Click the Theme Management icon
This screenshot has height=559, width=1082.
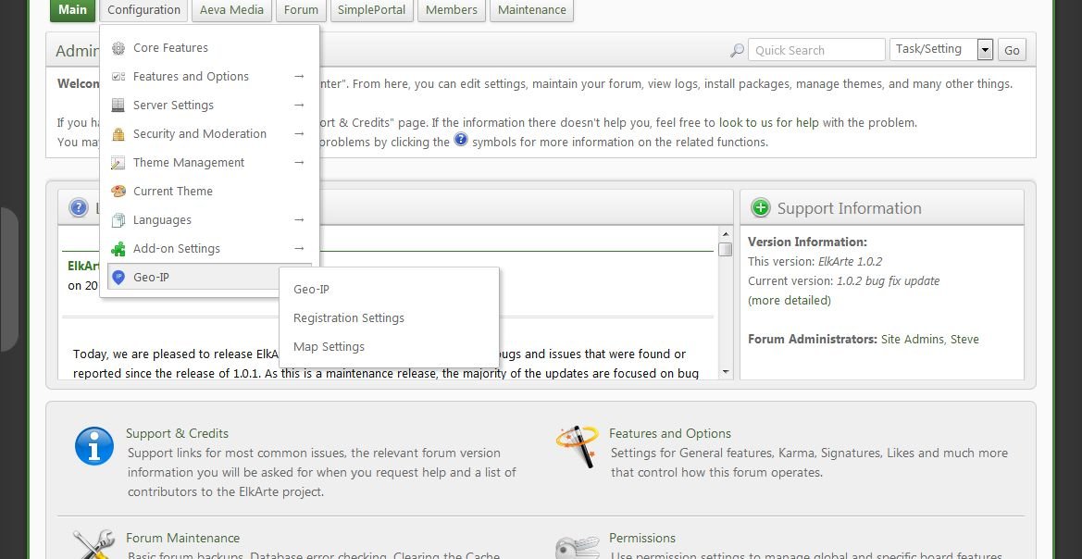coord(118,163)
